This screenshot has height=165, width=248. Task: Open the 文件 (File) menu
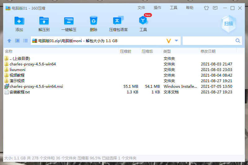pos(141,8)
